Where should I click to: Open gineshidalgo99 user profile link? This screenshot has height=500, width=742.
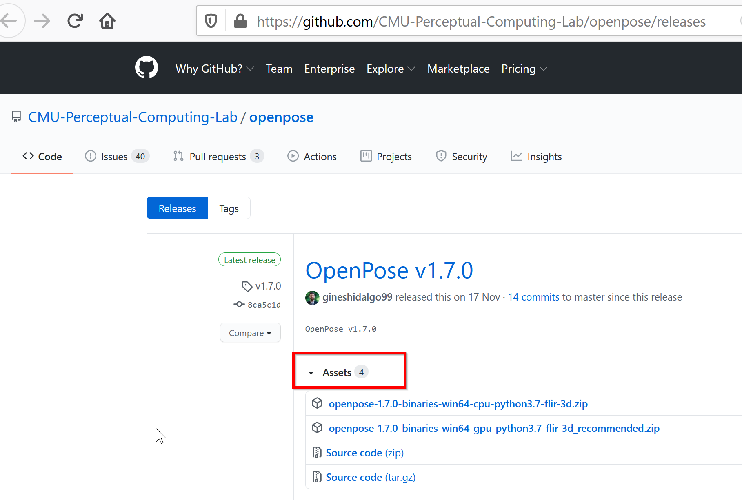(357, 297)
